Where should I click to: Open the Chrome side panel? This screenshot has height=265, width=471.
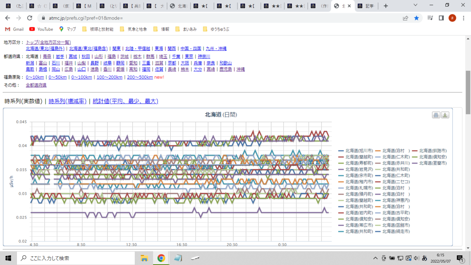pos(441,18)
